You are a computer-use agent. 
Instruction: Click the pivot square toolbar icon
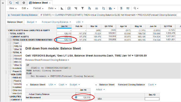pyautogui.click(x=69, y=8)
